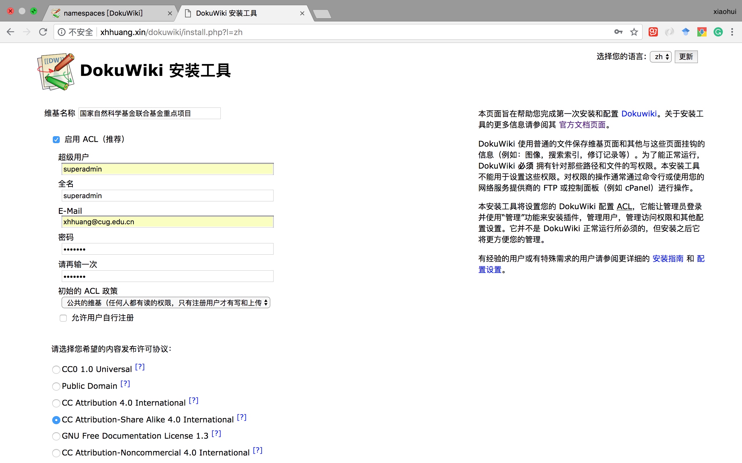Select CC Attribution-Share Alike 4.0 International
Screen dimensions: 742x463
click(x=56, y=420)
